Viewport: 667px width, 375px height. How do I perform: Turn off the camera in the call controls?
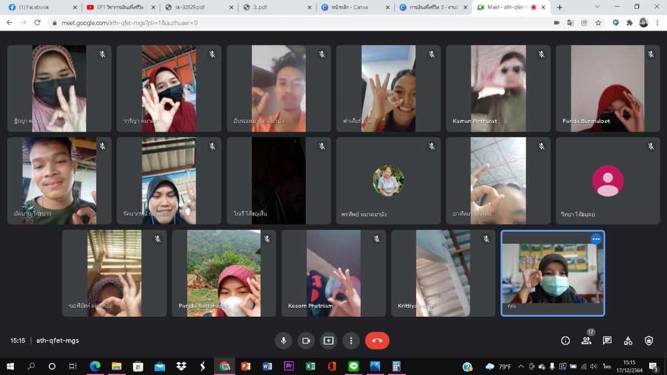[306, 341]
